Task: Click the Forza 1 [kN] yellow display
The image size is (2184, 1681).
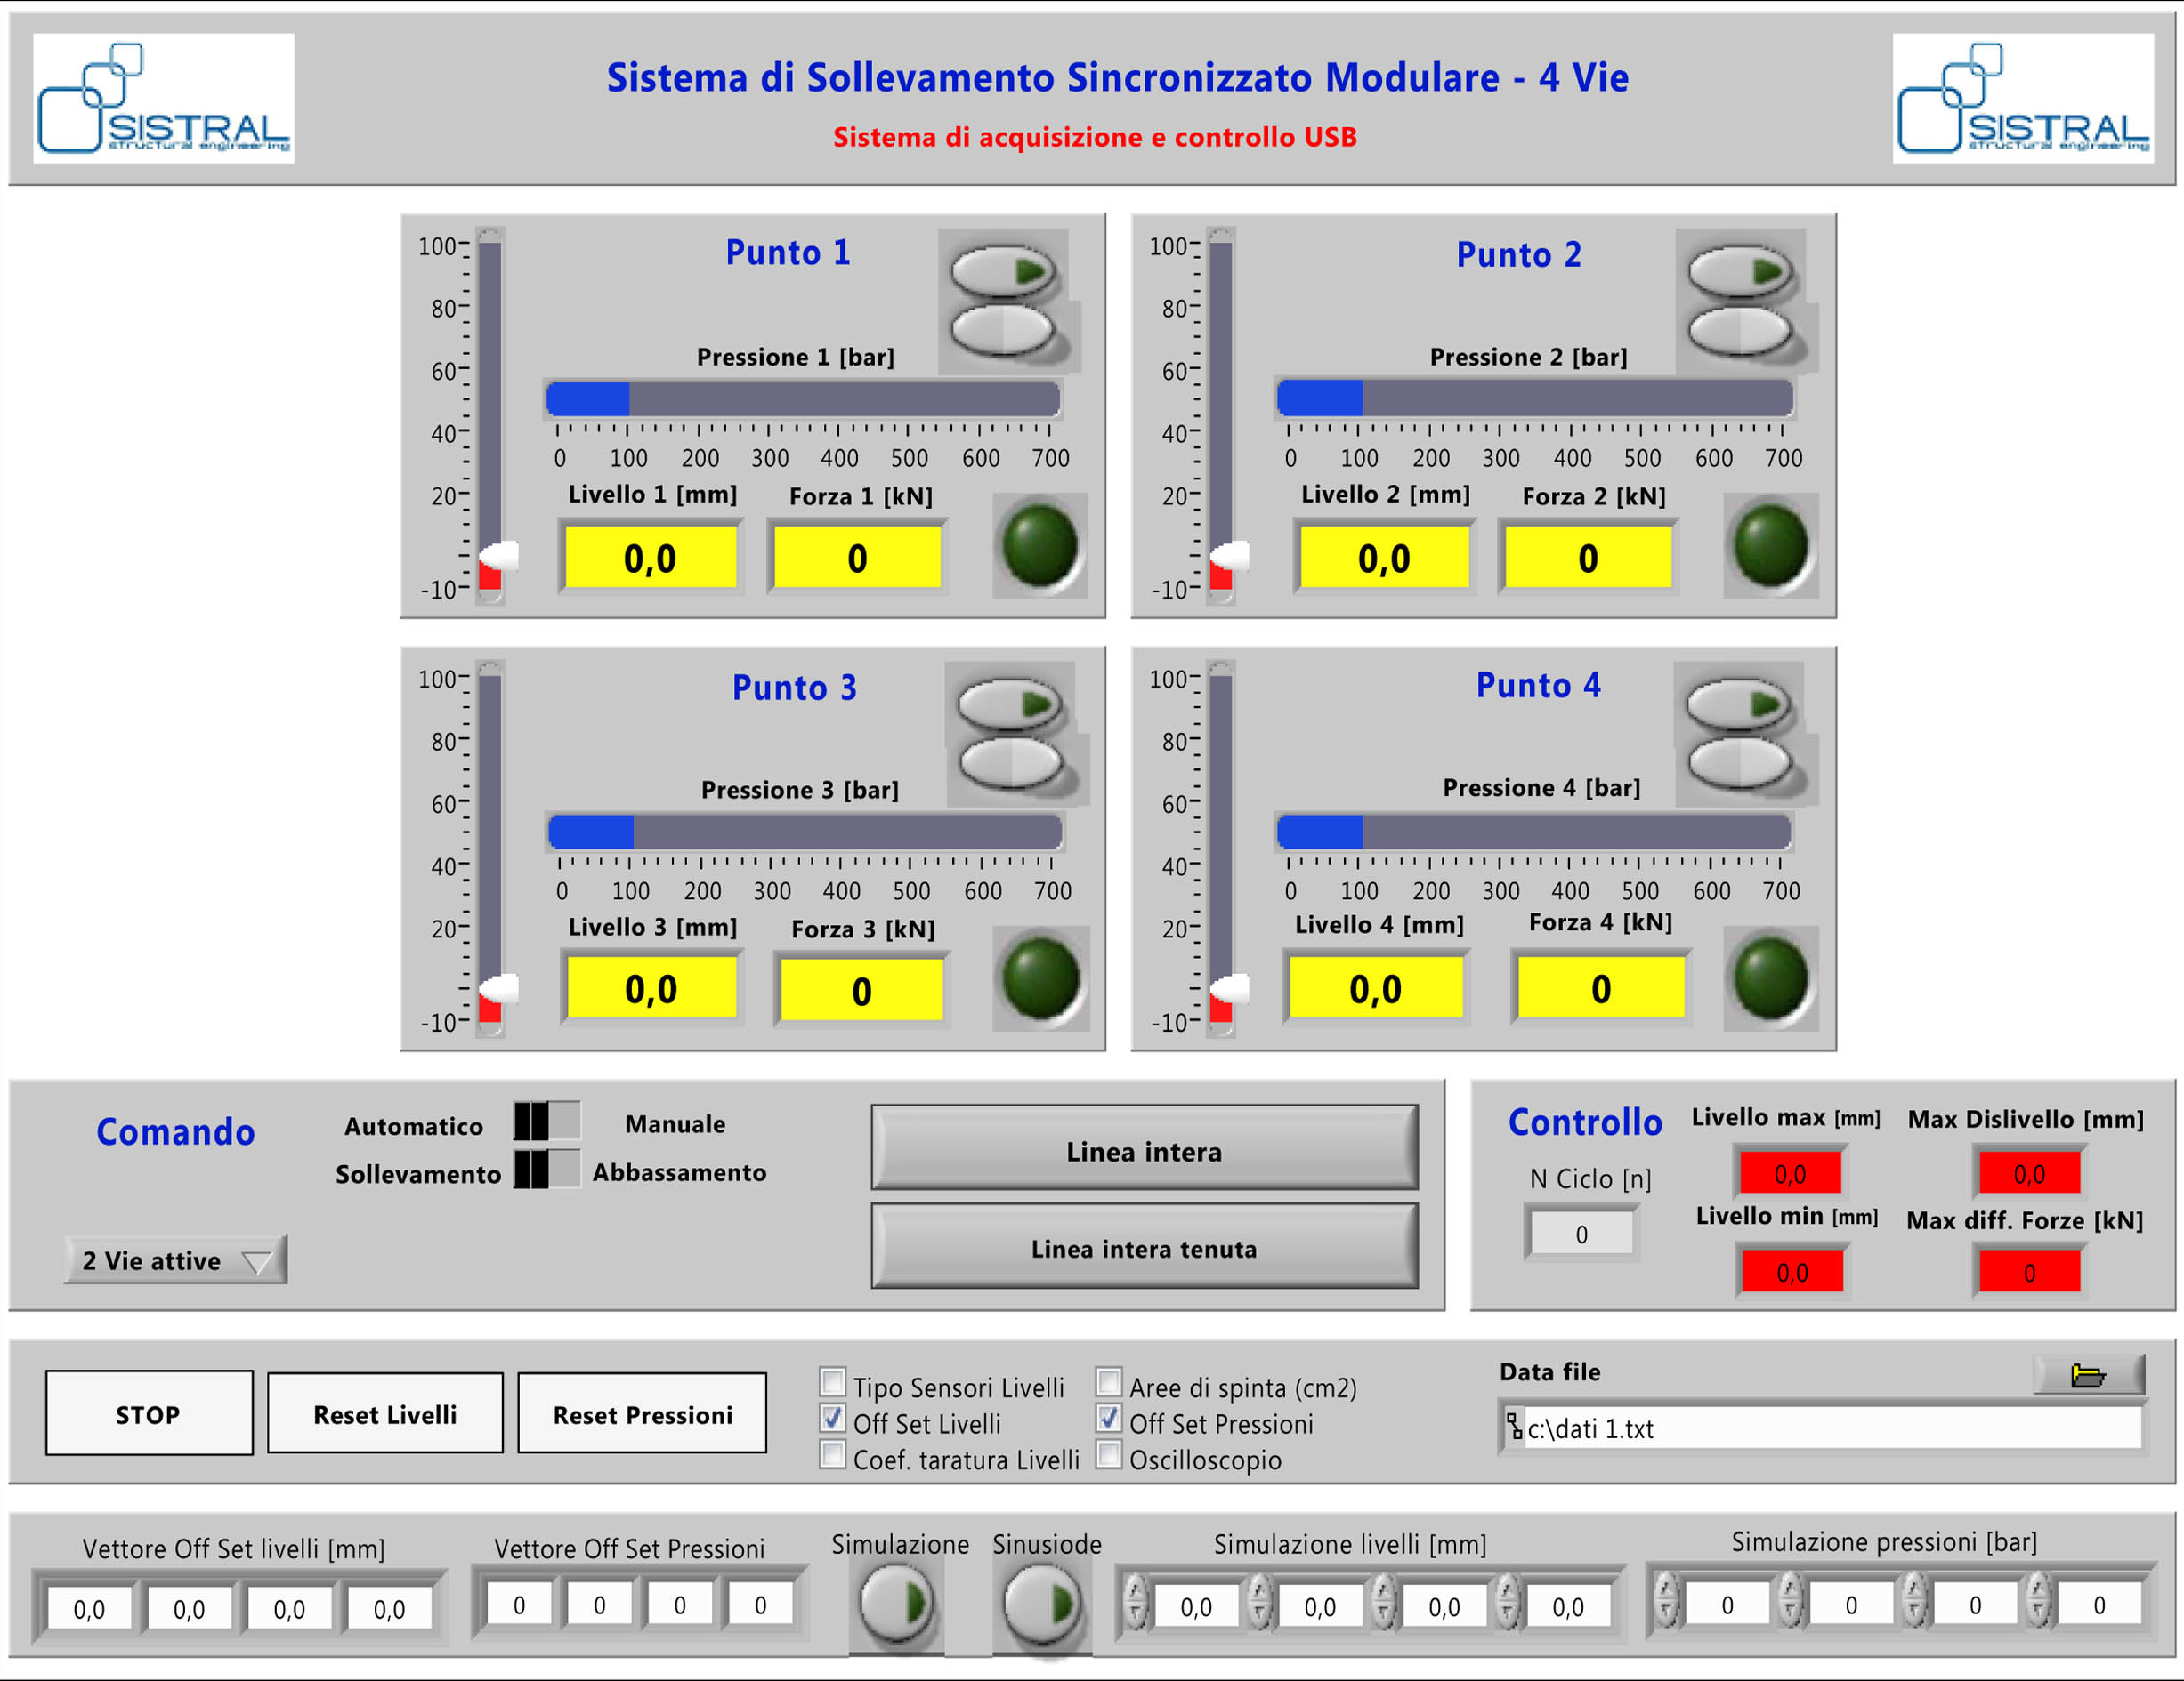Action: tap(857, 557)
